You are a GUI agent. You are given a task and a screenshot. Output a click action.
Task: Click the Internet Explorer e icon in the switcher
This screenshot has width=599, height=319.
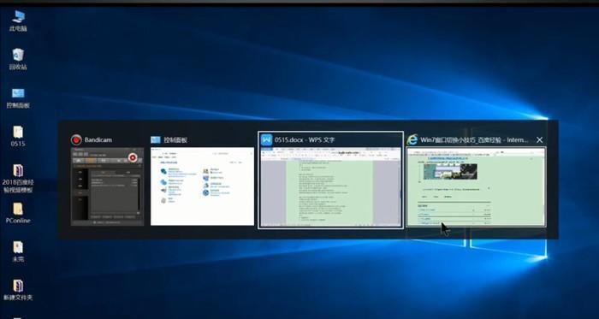(412, 139)
